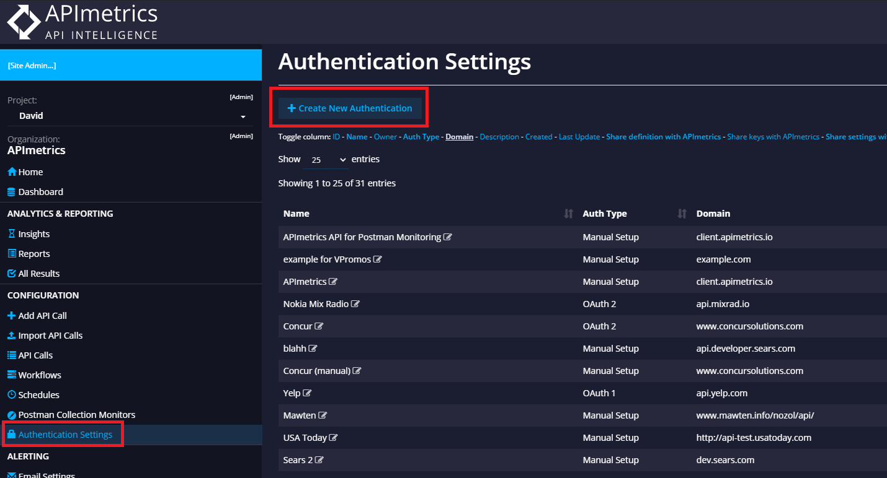Image resolution: width=887 pixels, height=478 pixels.
Task: Toggle the Last Update column visibility
Action: (x=579, y=137)
